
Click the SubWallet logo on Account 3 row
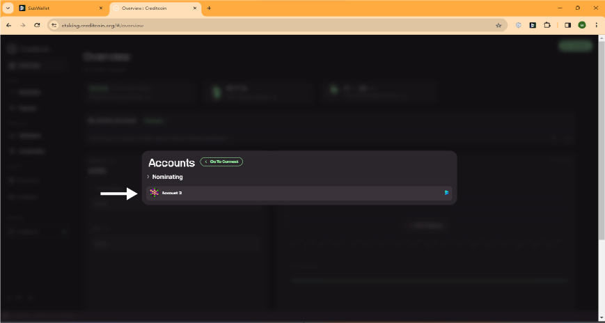[446, 193]
